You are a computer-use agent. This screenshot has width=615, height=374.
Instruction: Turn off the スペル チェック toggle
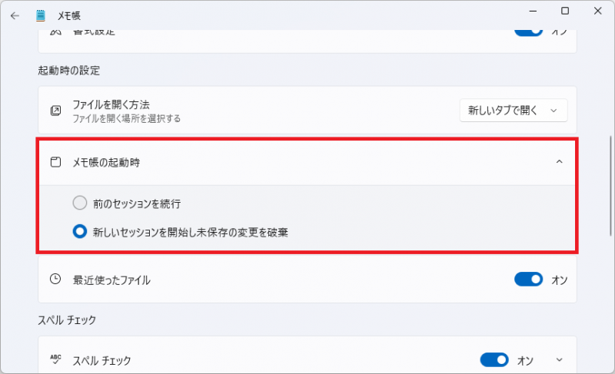(494, 359)
